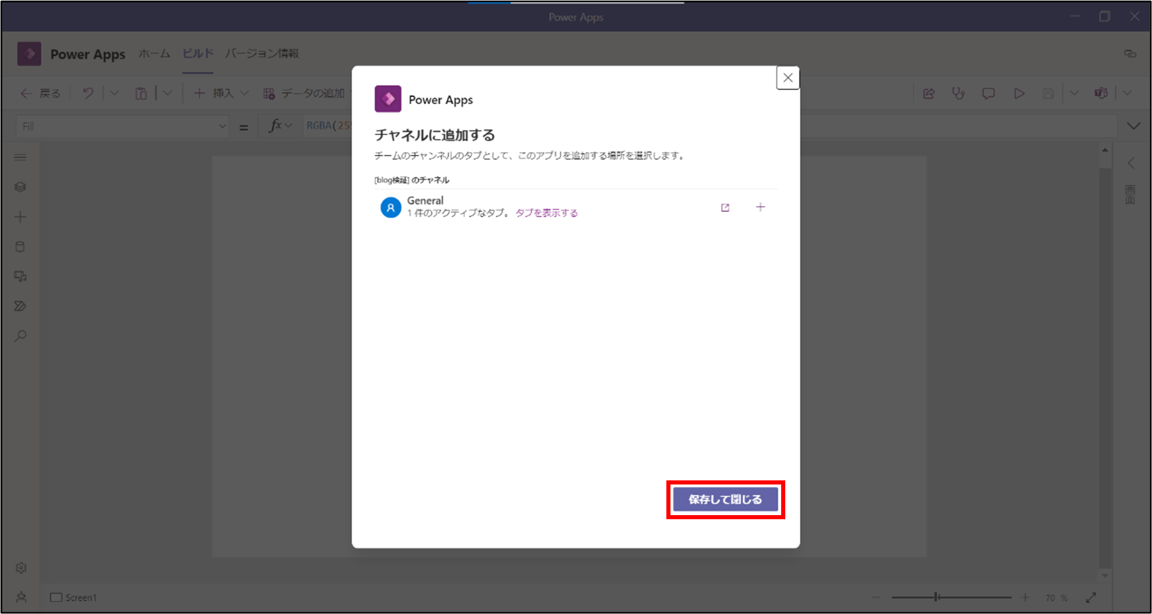Viewport: 1152px width, 614px height.
Task: Switch to the ビルド tab
Action: click(198, 54)
